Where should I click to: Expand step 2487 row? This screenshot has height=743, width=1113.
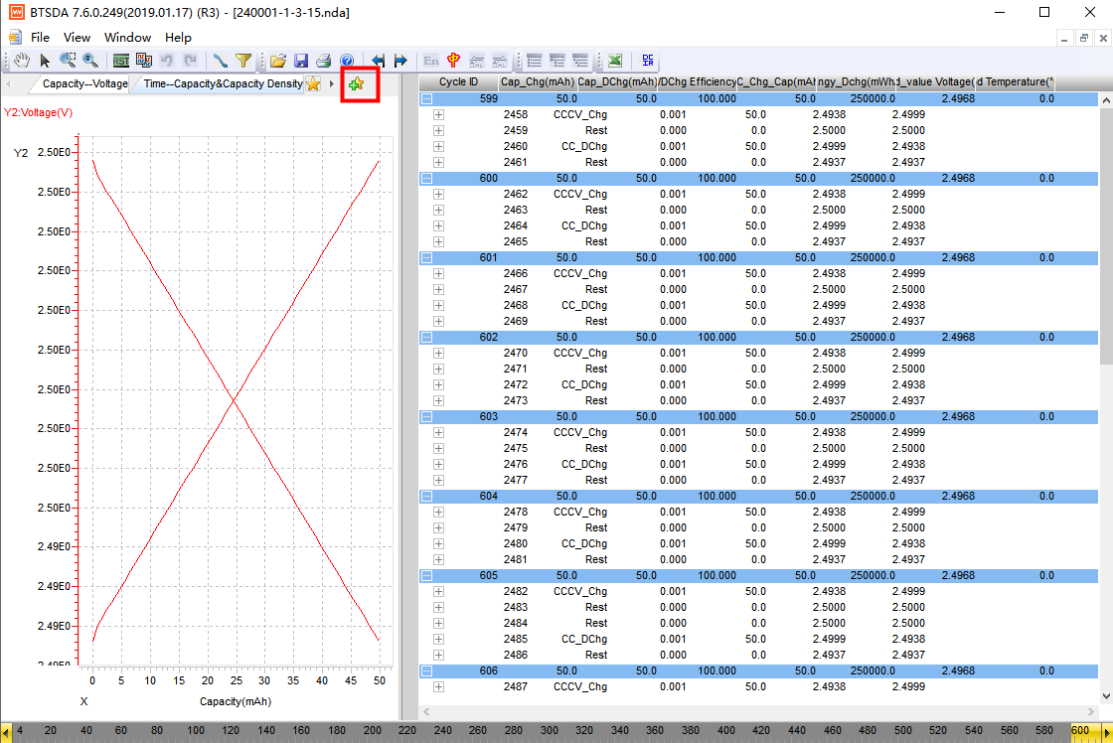438,687
